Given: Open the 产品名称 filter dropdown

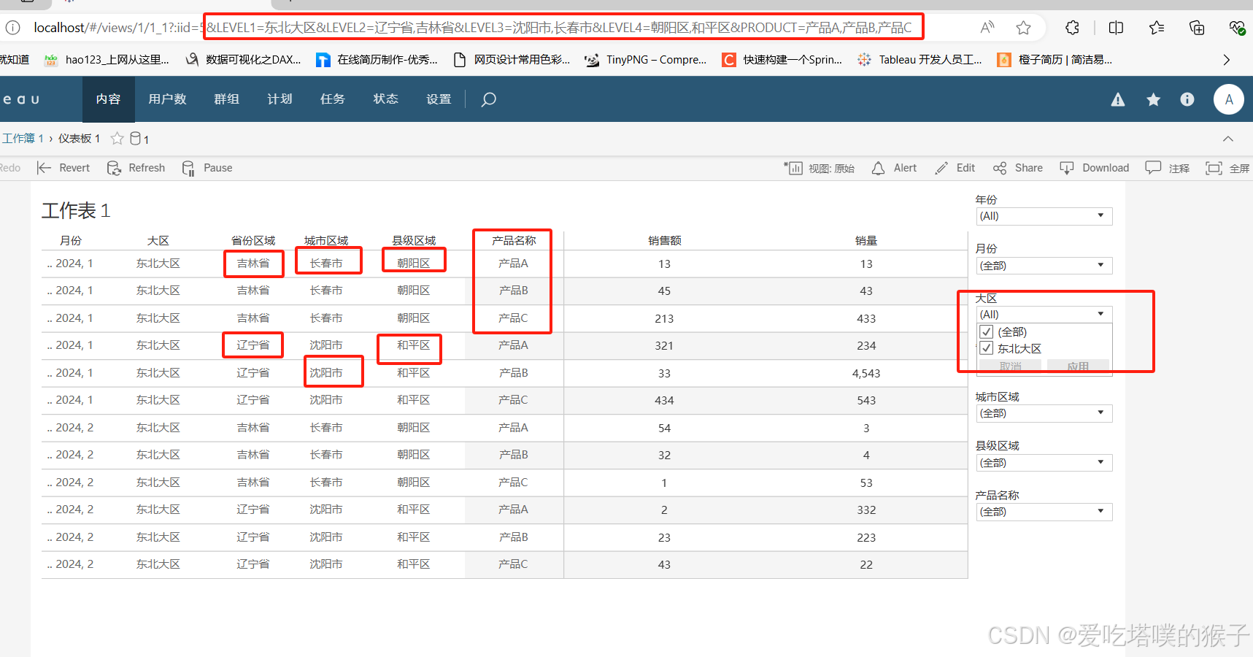Looking at the screenshot, I should (x=1044, y=512).
